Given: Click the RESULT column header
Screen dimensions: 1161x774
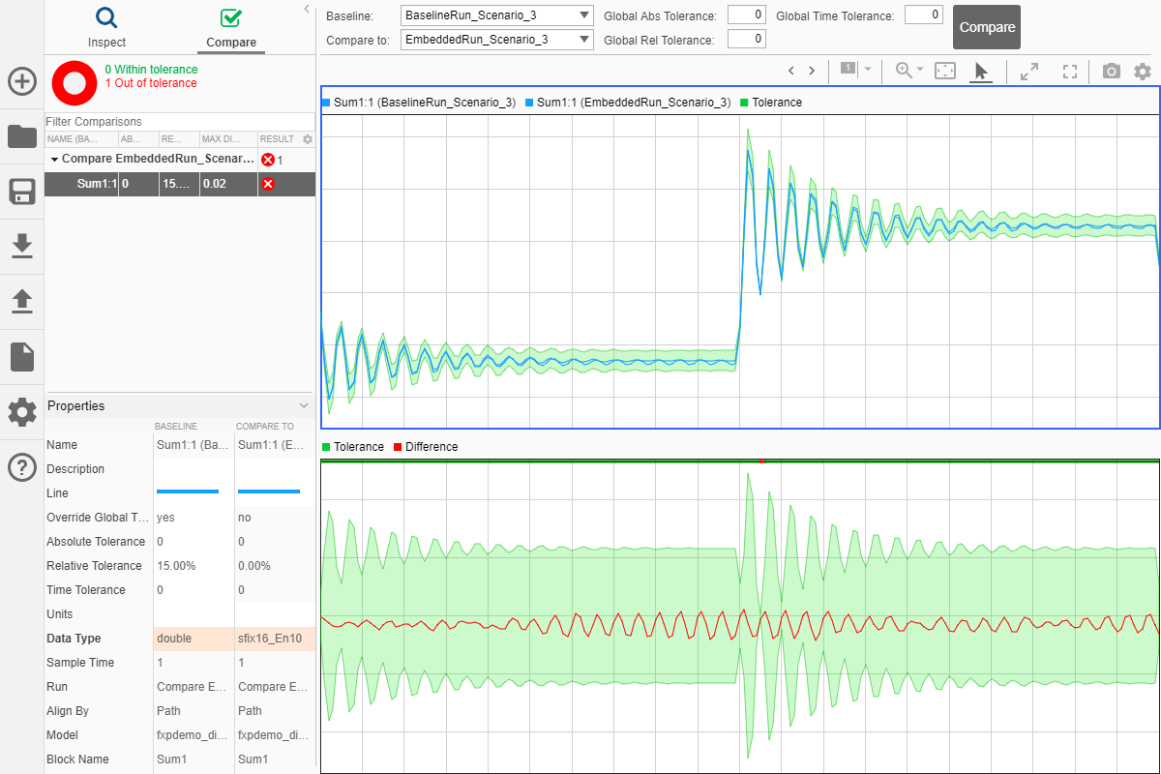Looking at the screenshot, I should (x=278, y=139).
